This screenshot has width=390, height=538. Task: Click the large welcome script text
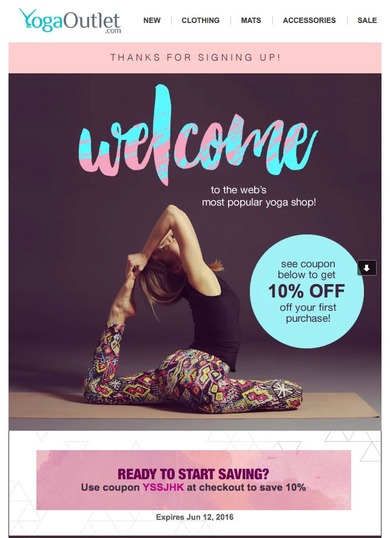pos(198,136)
